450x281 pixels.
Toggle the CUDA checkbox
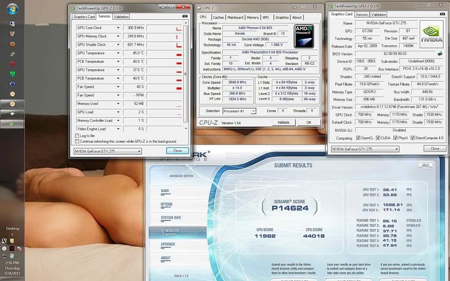pyautogui.click(x=378, y=138)
